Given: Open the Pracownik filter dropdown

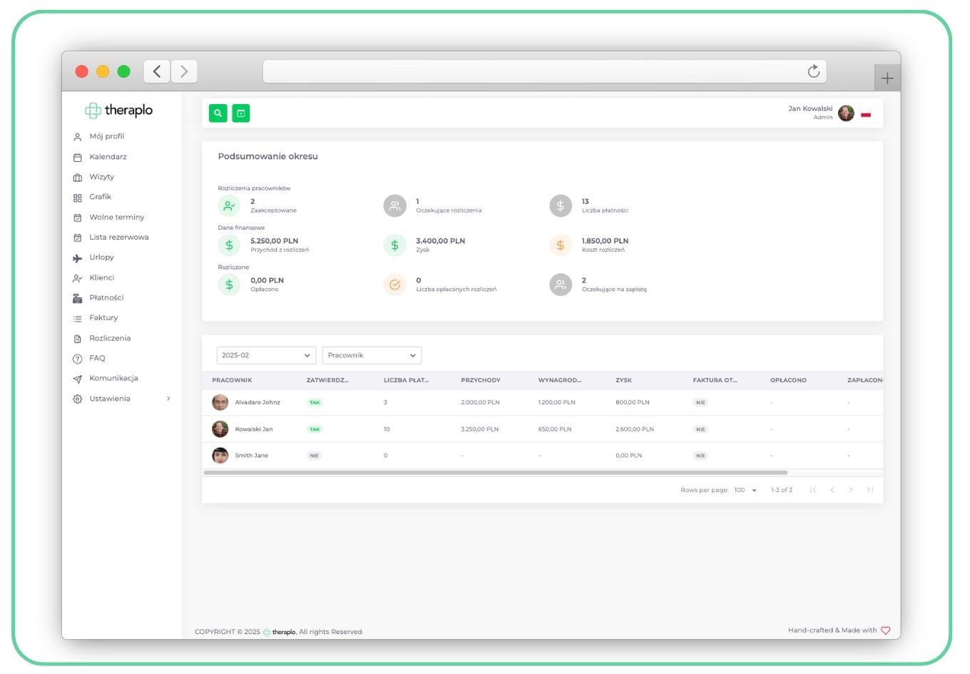Looking at the screenshot, I should pos(371,354).
